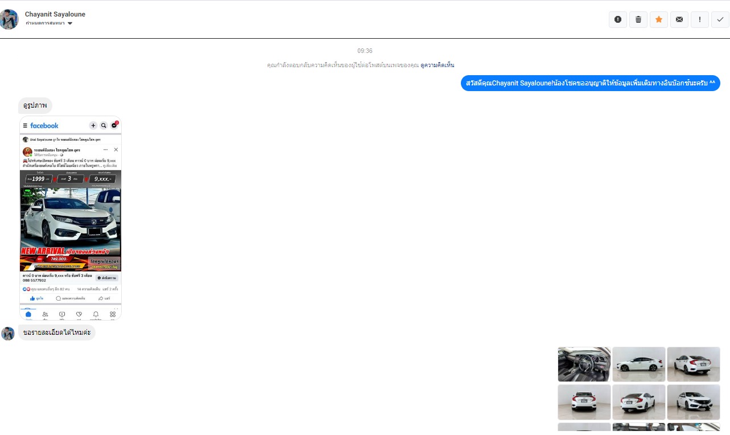This screenshot has height=435, width=730.
Task: Select the ดูรูปภาพ message bubble
Action: click(35, 105)
